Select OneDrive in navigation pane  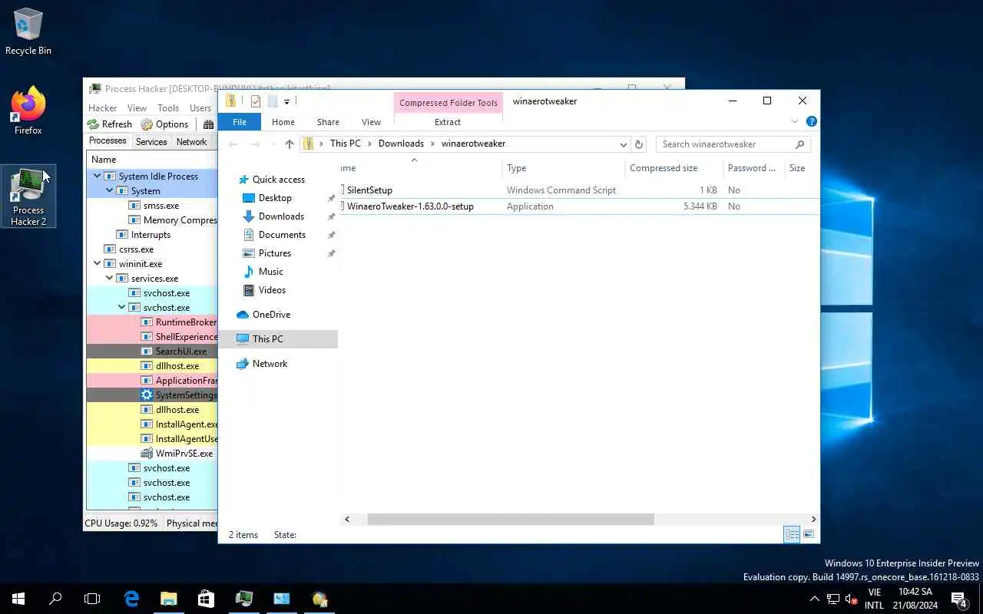click(271, 315)
